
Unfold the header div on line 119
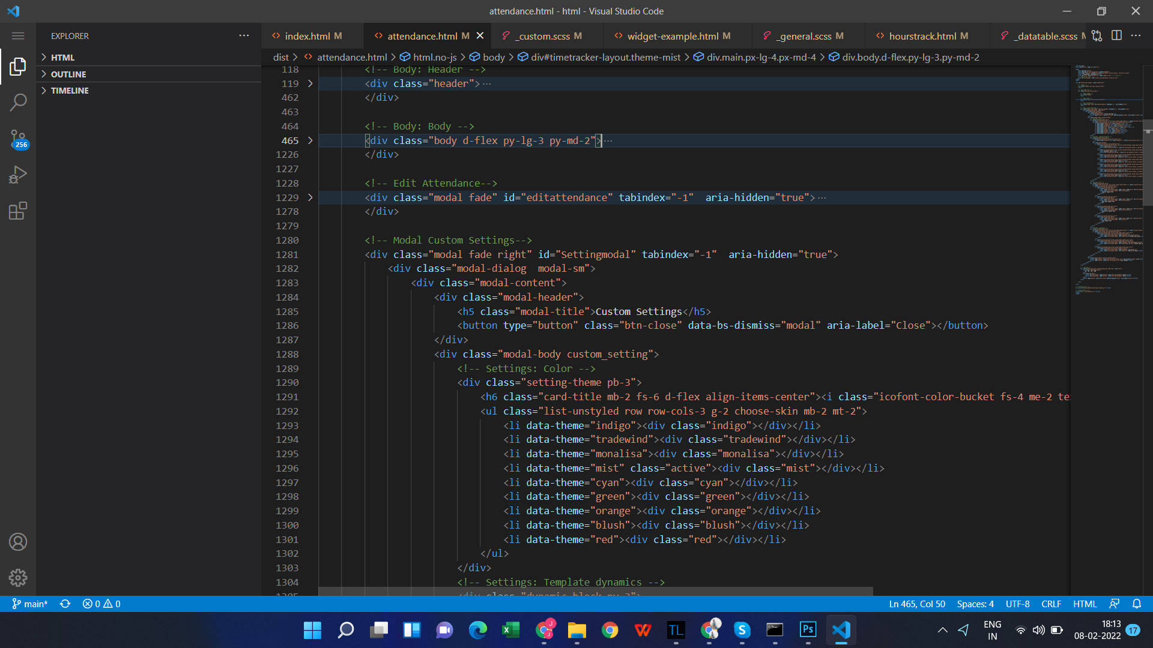310,84
